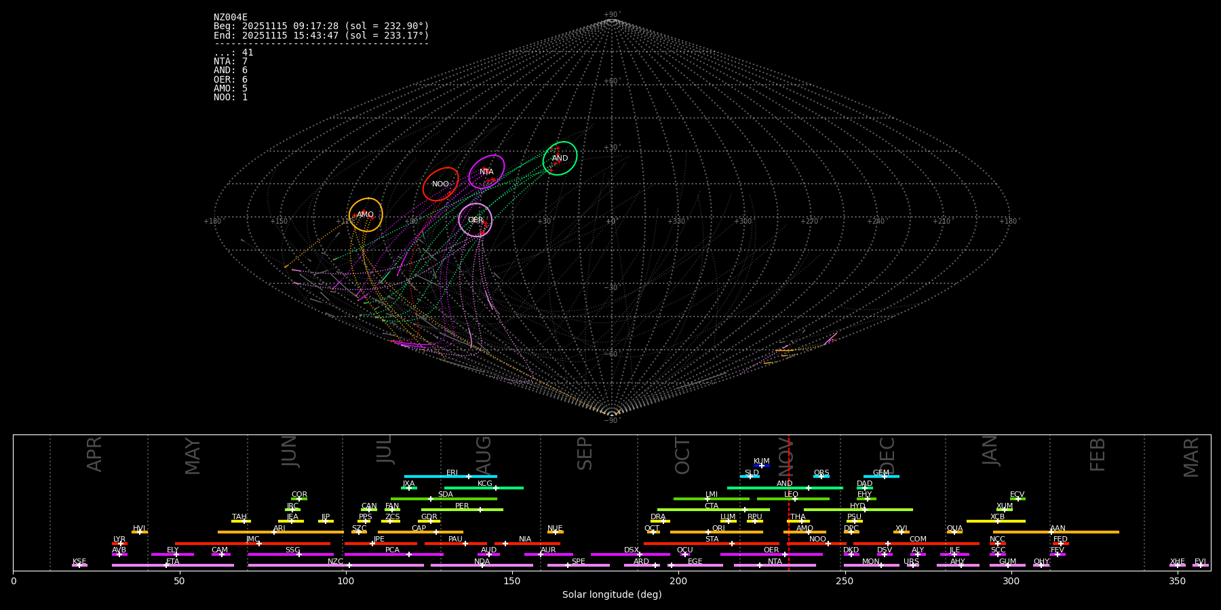
Task: Click the 'Solar longitude (deg)' axis label
Action: coord(612,595)
